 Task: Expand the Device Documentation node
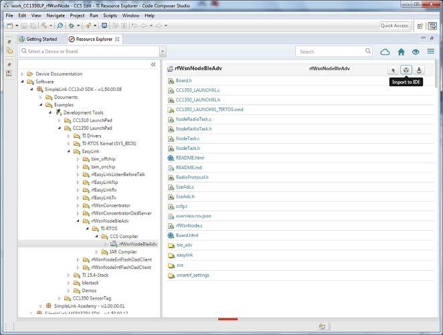click(x=22, y=74)
